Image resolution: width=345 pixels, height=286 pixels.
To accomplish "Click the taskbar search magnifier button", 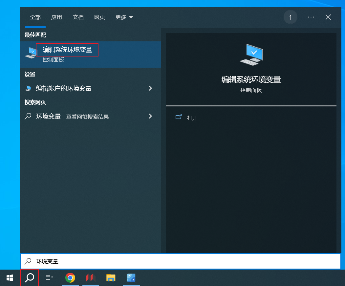I will point(30,278).
